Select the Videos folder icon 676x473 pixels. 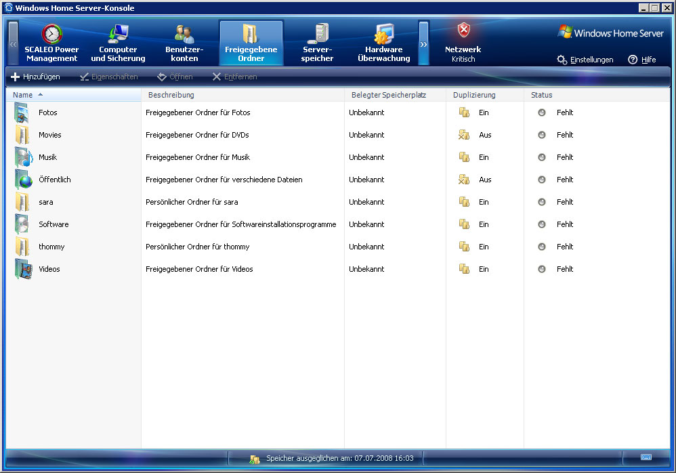pos(23,270)
